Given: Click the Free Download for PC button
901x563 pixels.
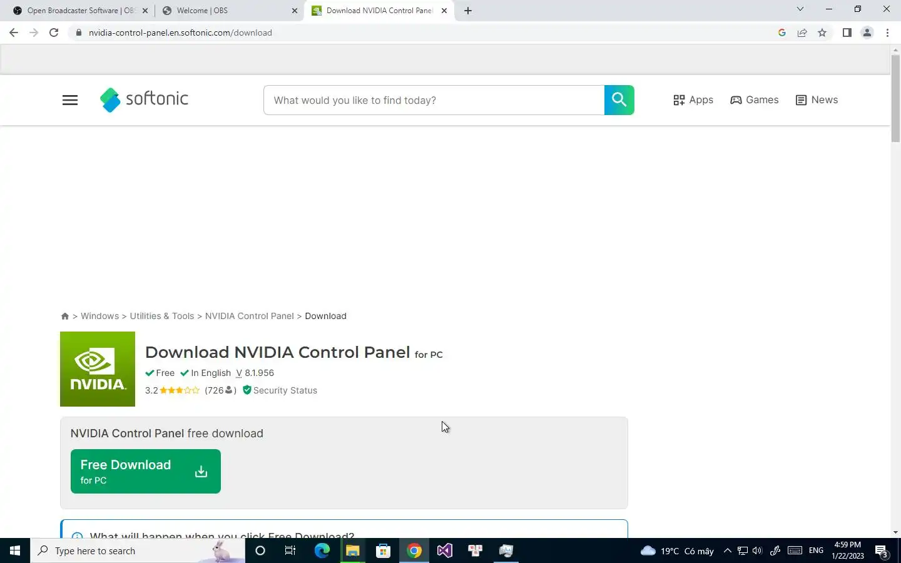Looking at the screenshot, I should [x=146, y=471].
